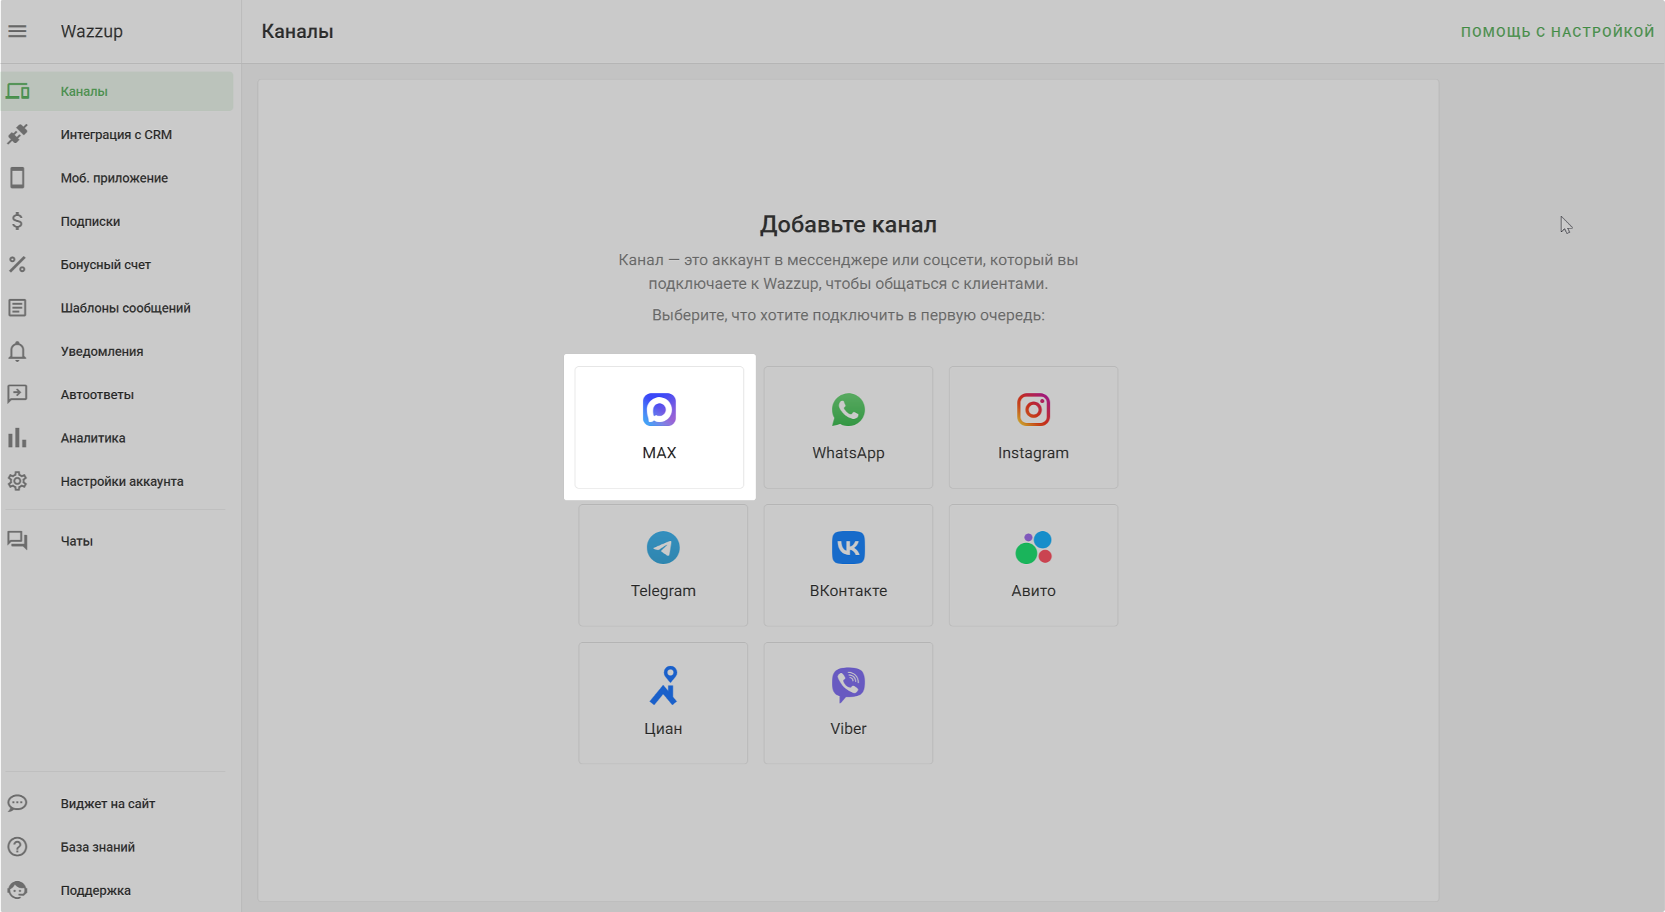
Task: Add a Telegram channel
Action: click(663, 565)
